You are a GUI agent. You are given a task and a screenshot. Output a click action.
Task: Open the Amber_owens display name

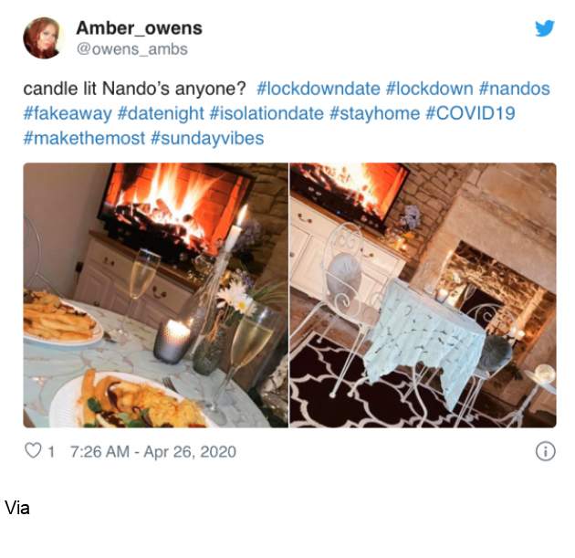pos(140,28)
